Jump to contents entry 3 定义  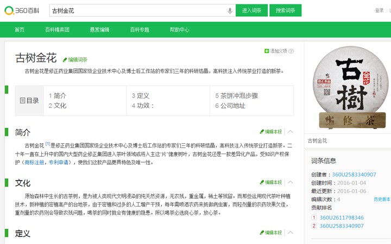141,96
